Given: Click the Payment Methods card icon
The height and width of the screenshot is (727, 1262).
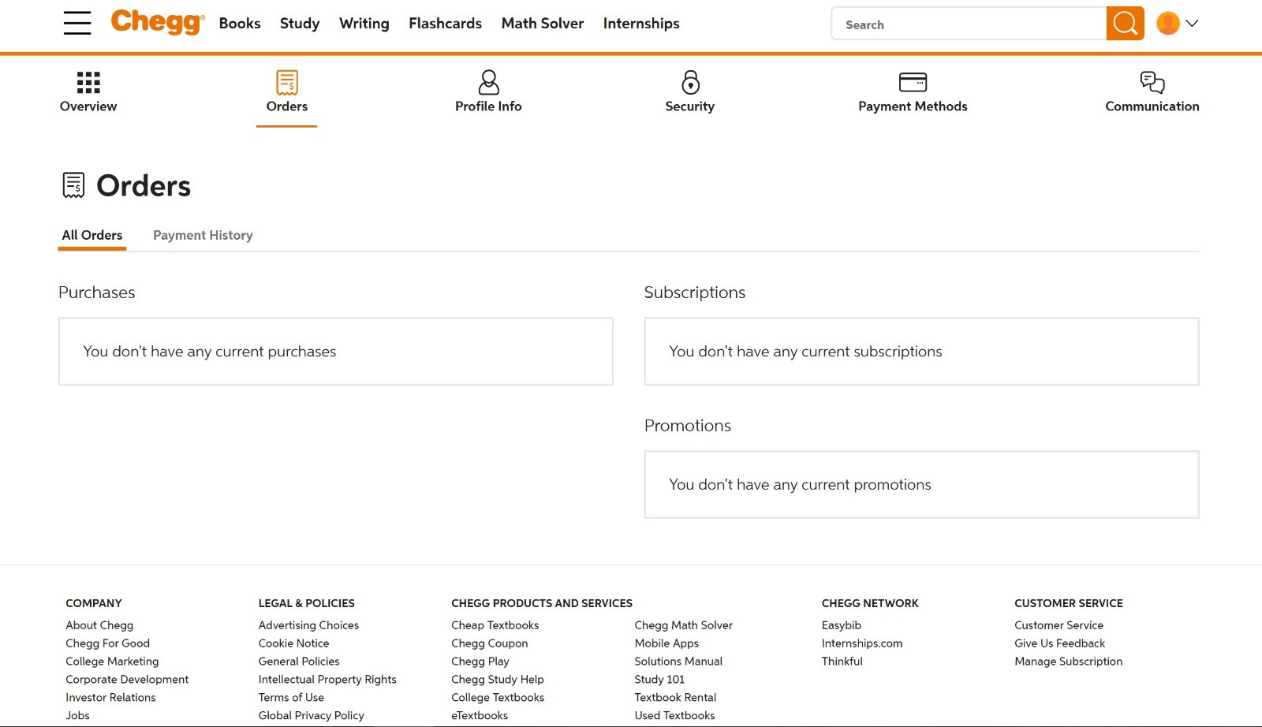Looking at the screenshot, I should tap(913, 82).
